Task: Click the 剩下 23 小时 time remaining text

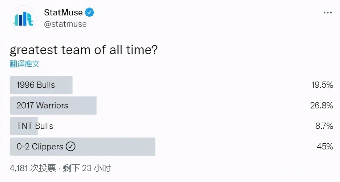Action: point(87,168)
